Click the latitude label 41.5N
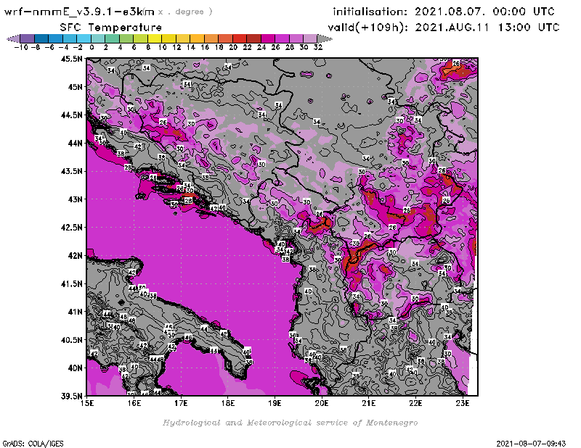Screen dimensions: 581x448 [72, 283]
